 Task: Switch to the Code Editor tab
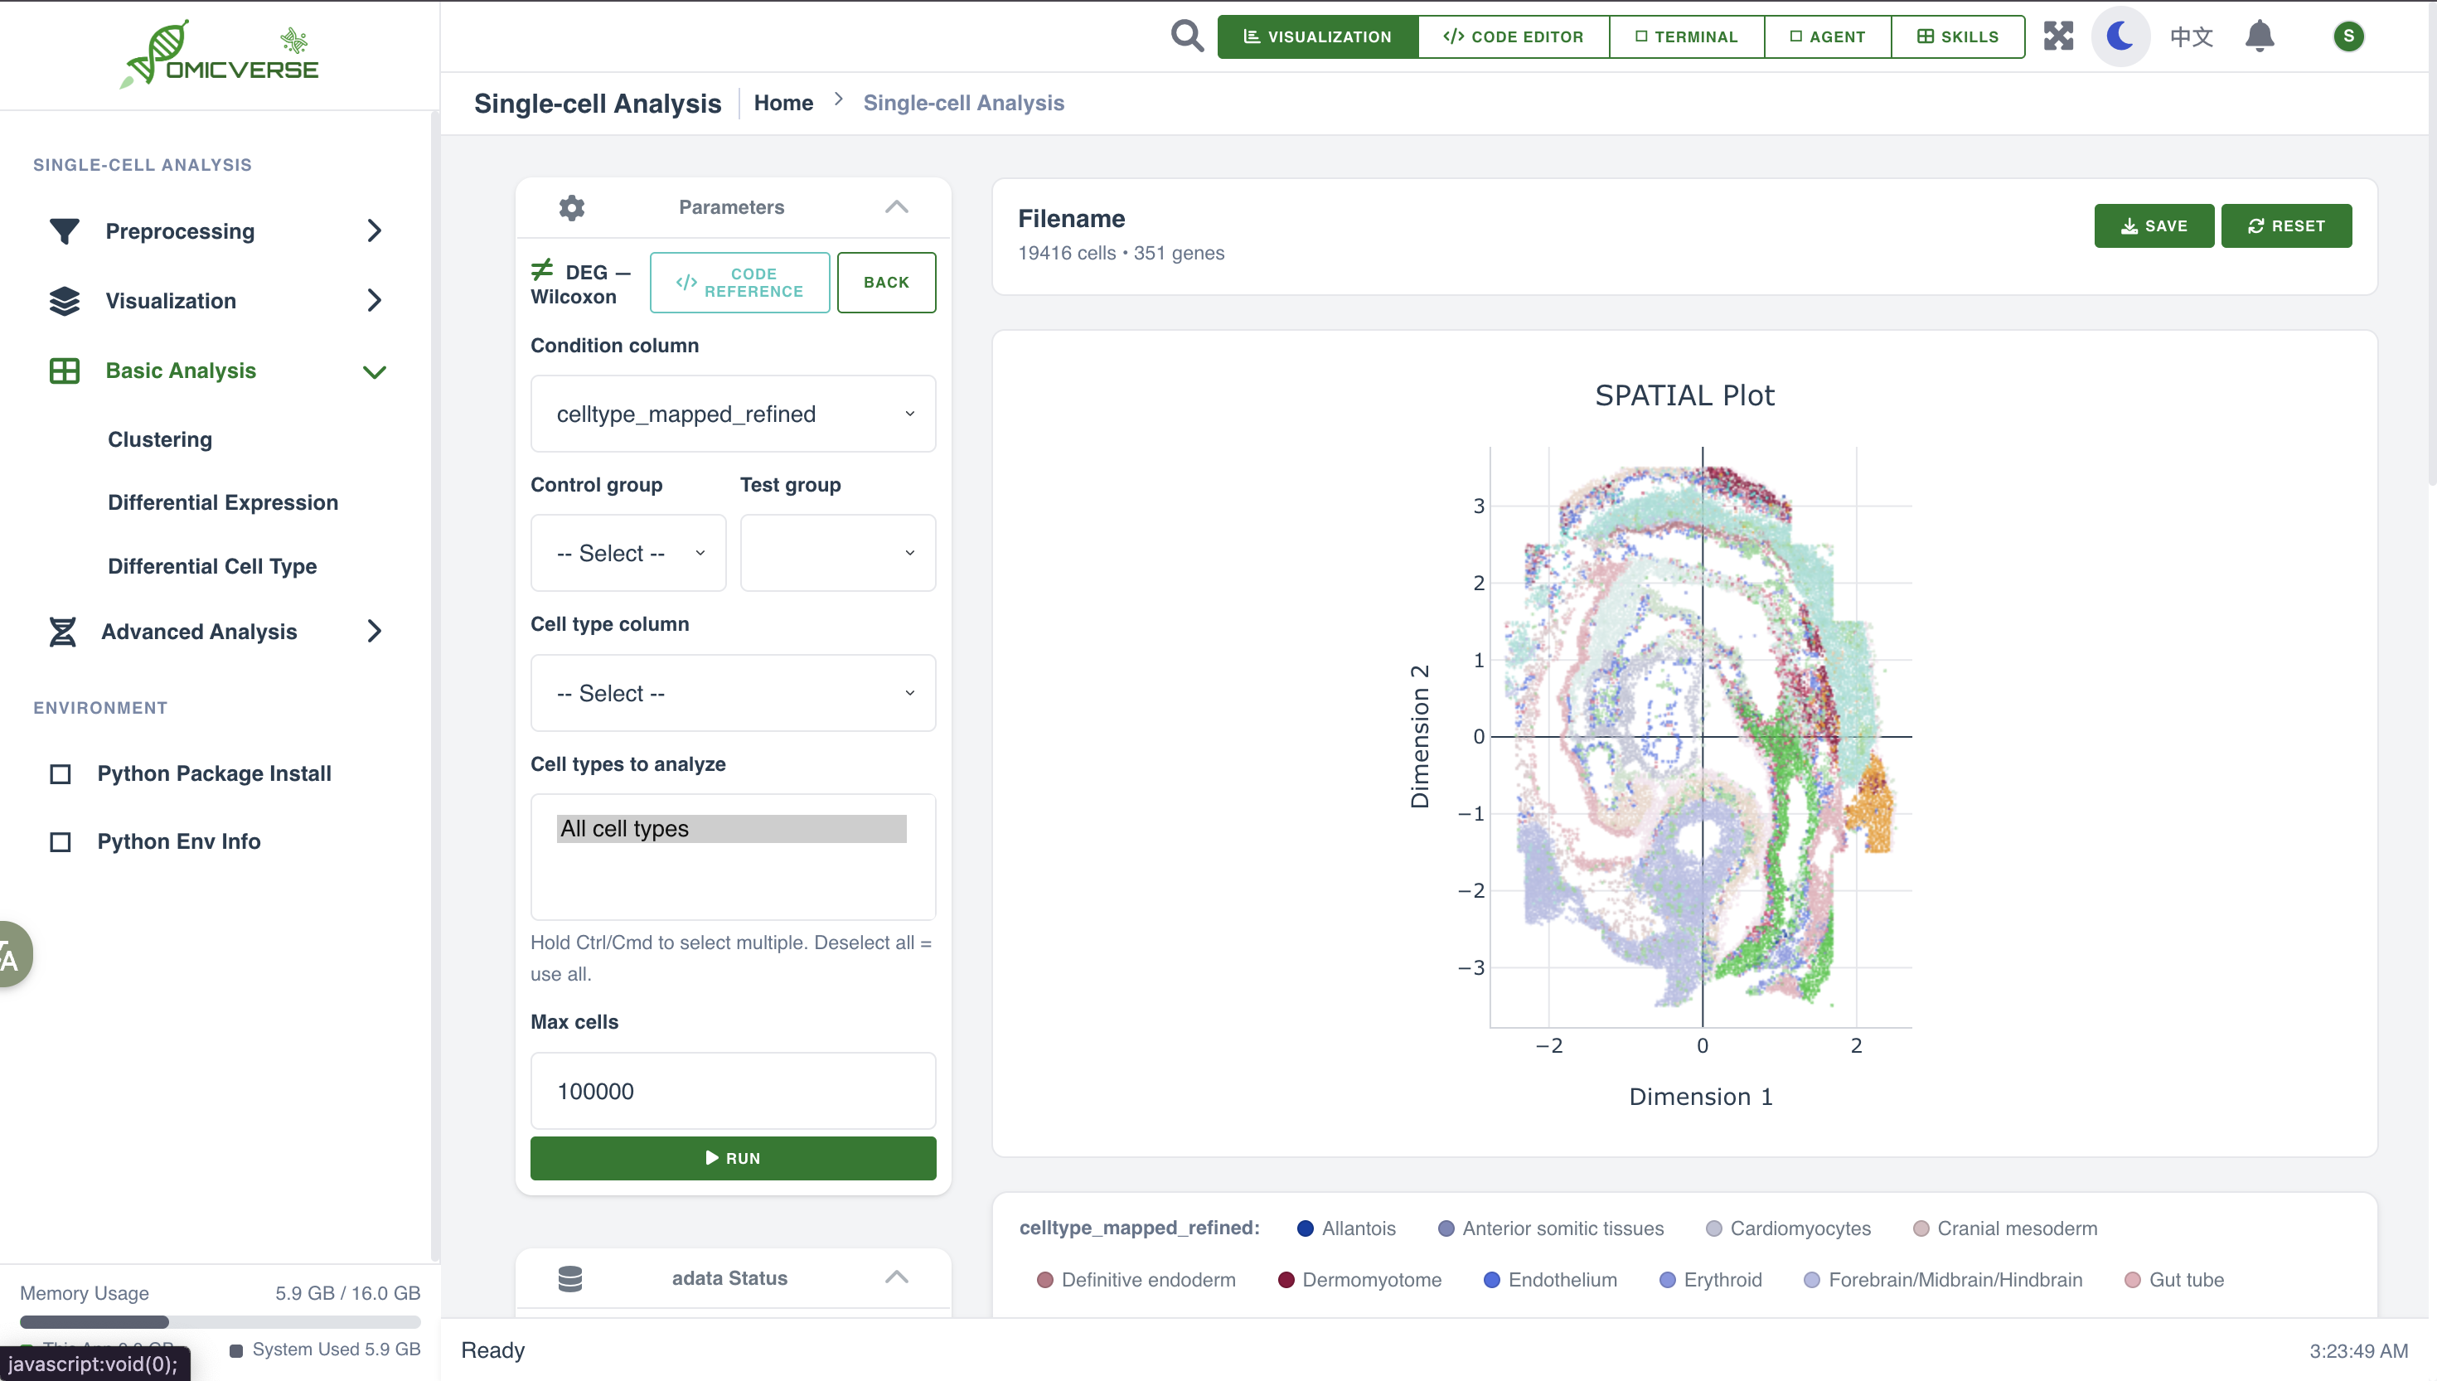coord(1514,36)
